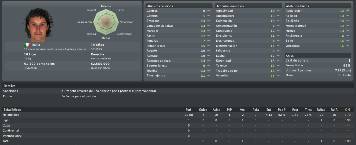Click the dash indicator beside Colocación
The height and width of the screenshot is (145, 356).
tap(278, 21)
